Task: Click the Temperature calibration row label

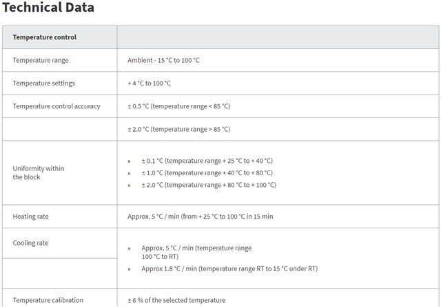Action: pyautogui.click(x=48, y=300)
